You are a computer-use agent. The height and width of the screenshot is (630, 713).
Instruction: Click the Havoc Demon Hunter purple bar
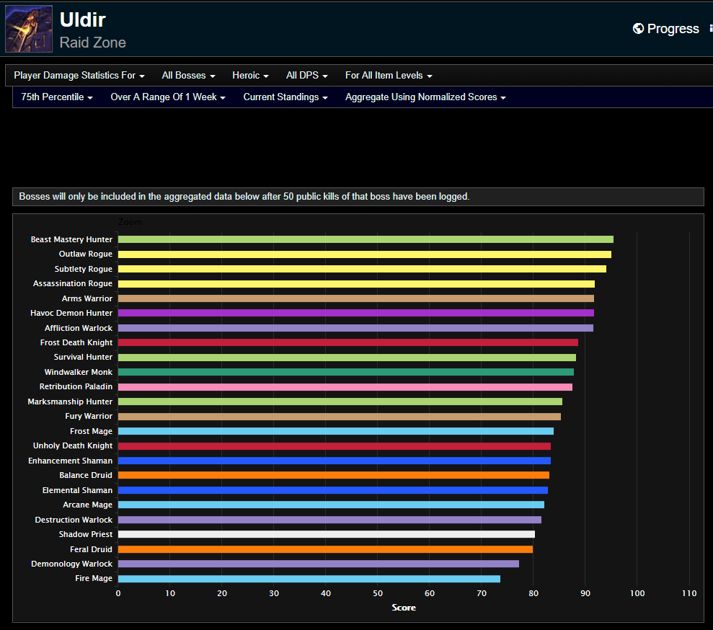point(353,313)
